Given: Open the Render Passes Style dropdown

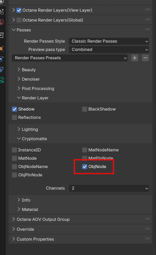Looking at the screenshot, I should click(x=109, y=41).
